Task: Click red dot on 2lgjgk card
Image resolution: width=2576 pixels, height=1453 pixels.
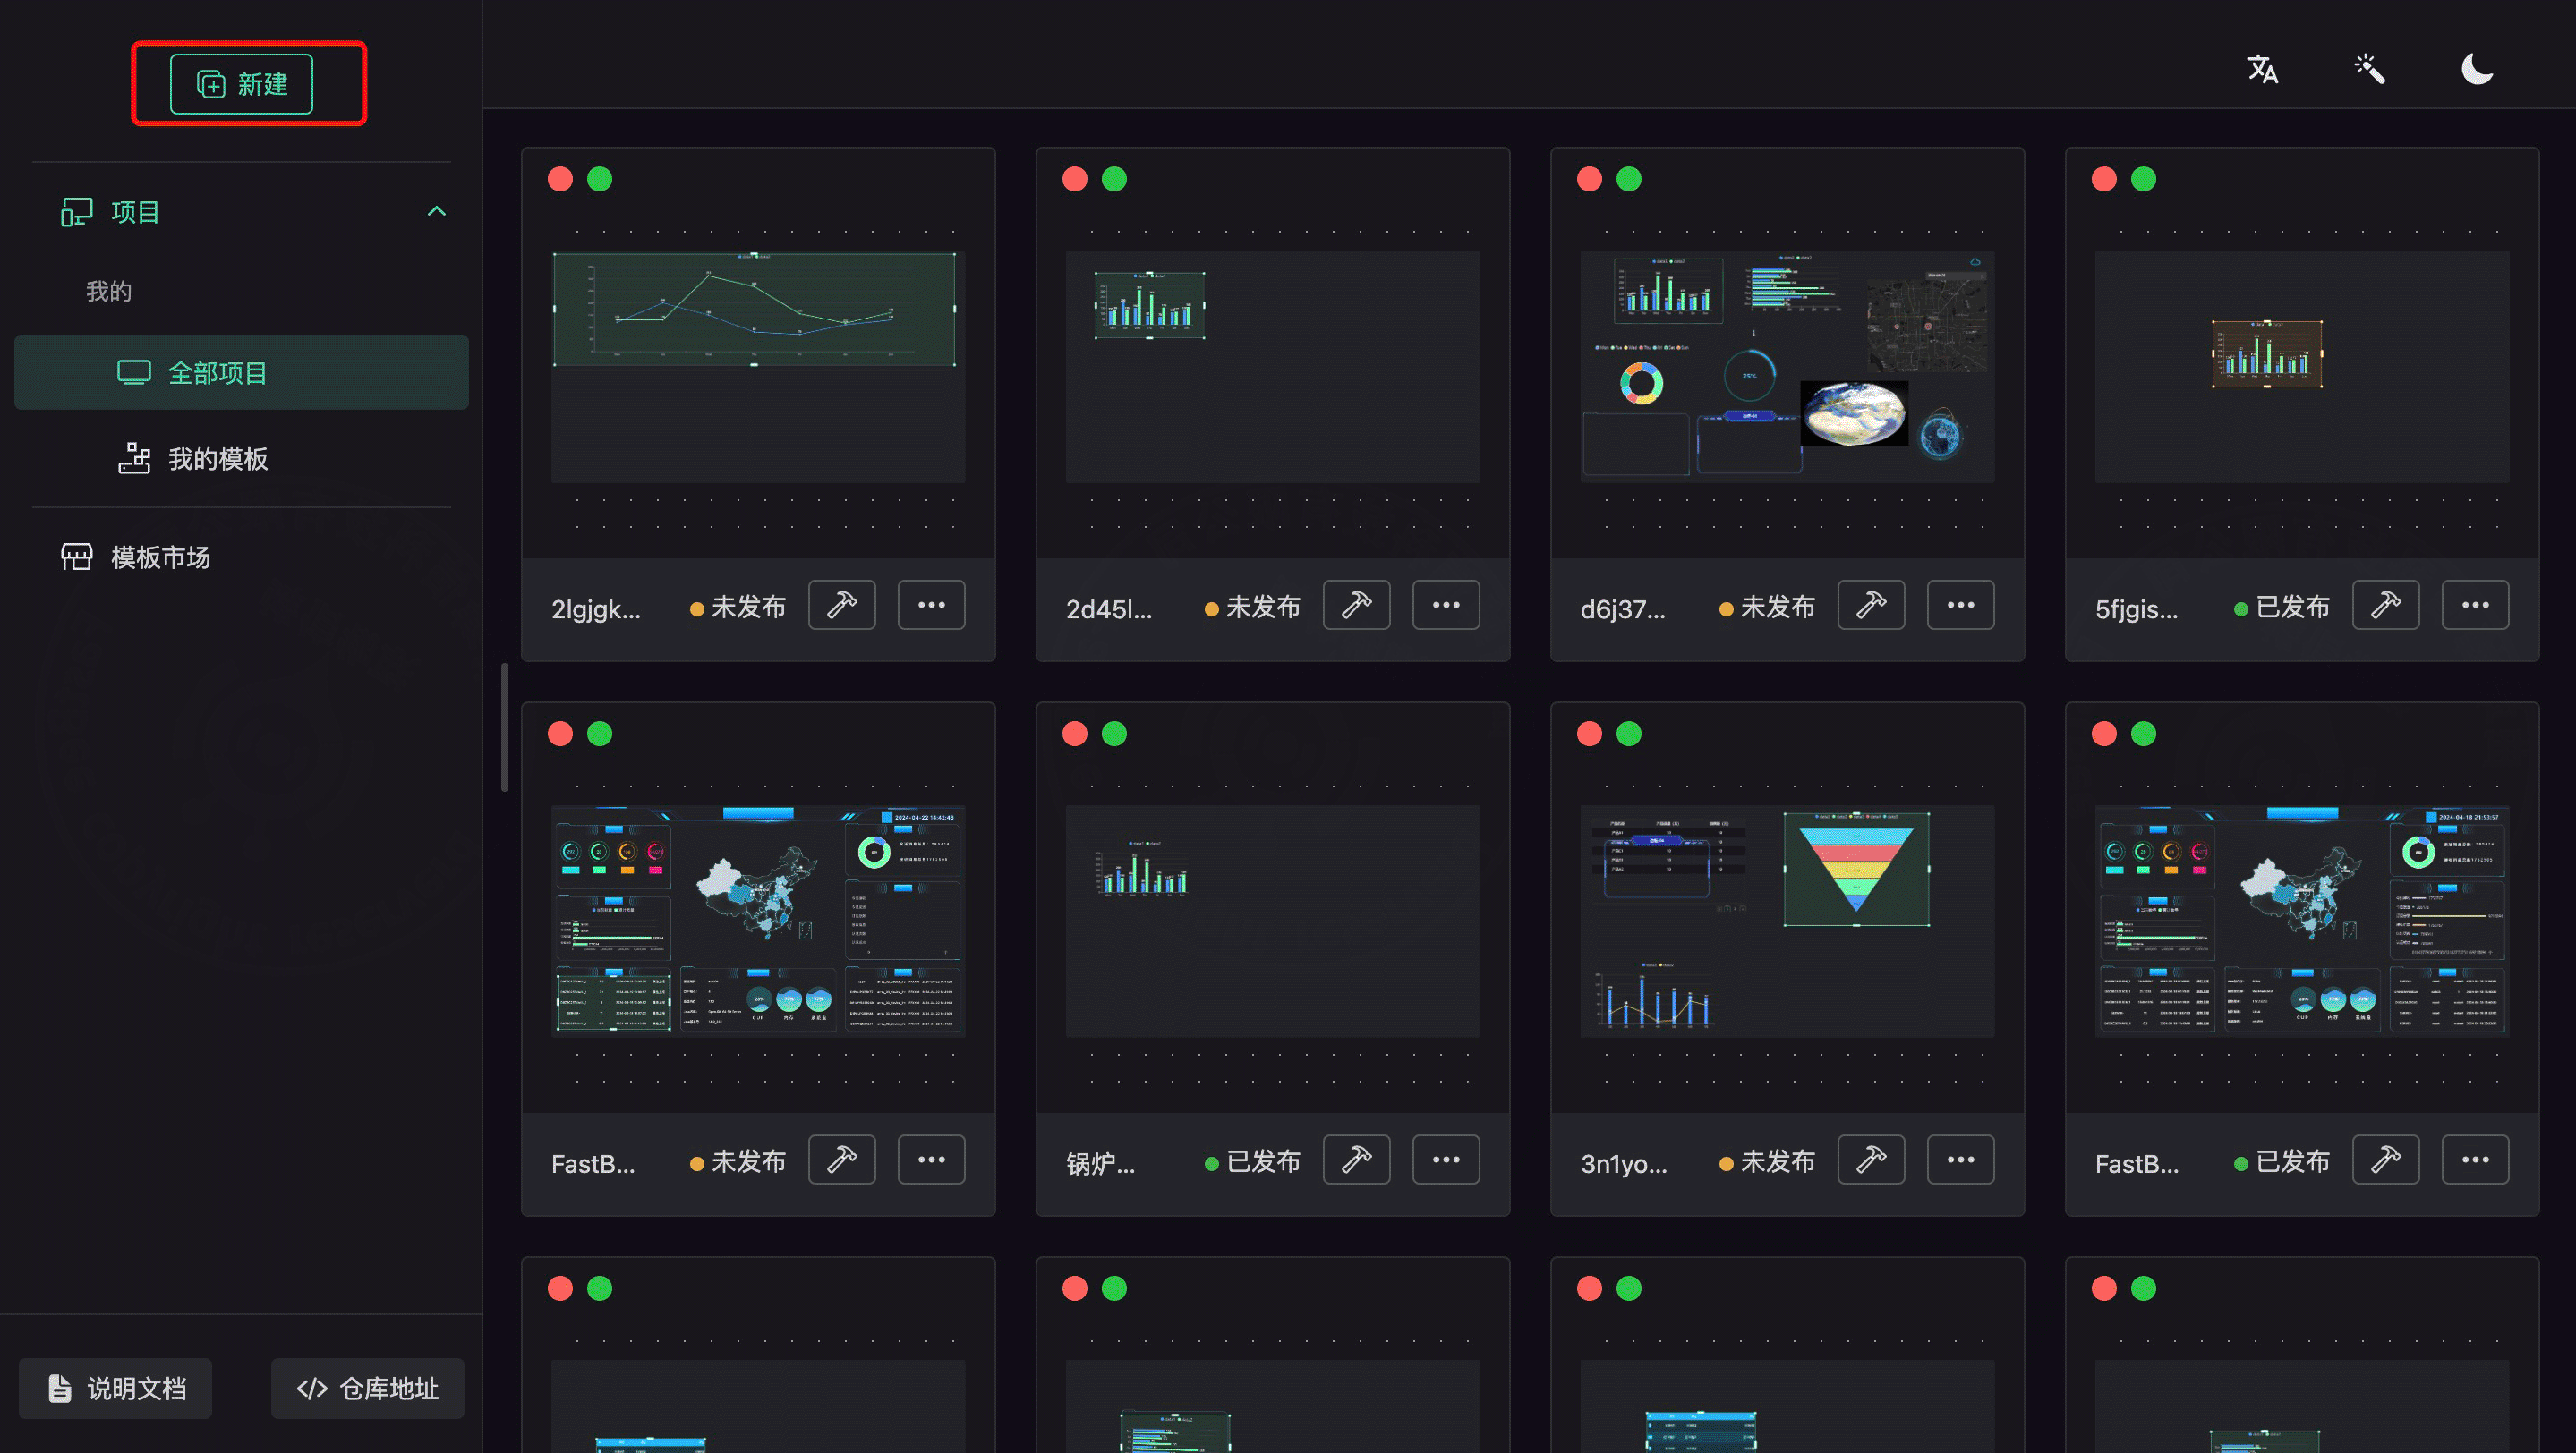Action: [x=560, y=179]
